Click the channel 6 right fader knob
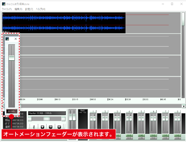Screen dimensions: 186x142 click(x=155, y=118)
